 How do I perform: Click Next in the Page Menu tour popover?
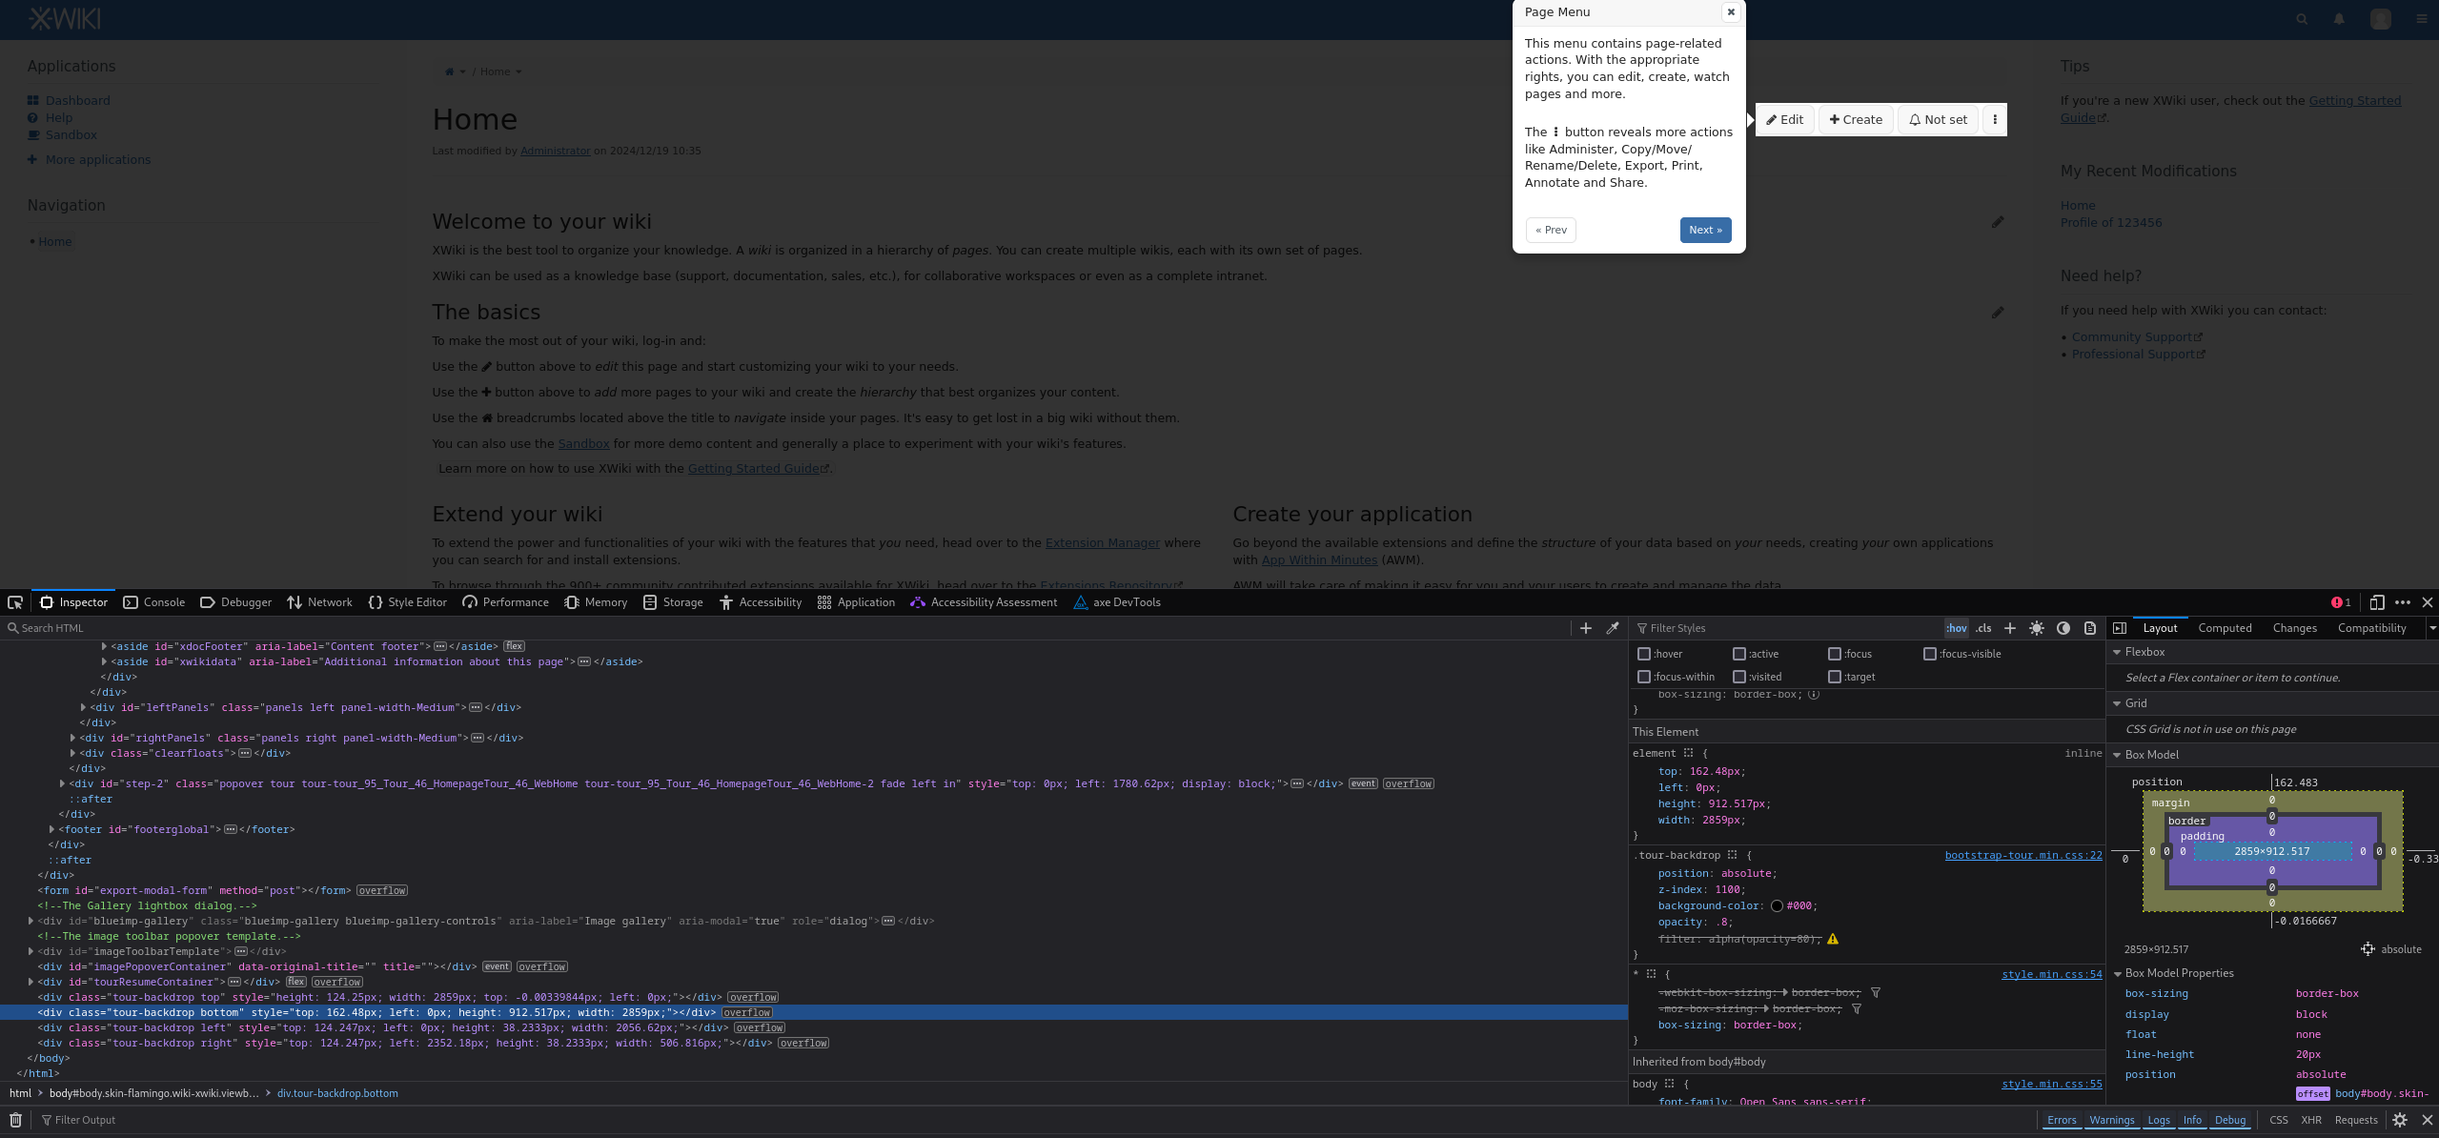click(1705, 230)
